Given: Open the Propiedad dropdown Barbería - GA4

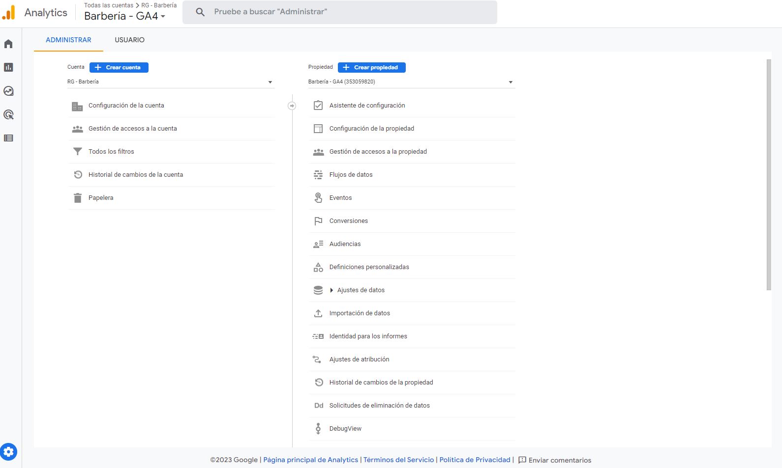Looking at the screenshot, I should 411,82.
